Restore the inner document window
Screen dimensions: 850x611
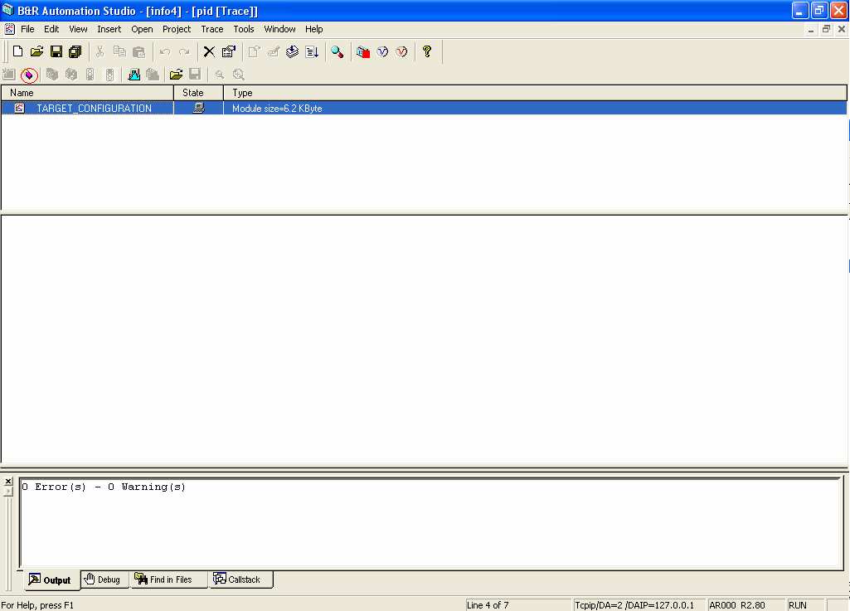[826, 29]
